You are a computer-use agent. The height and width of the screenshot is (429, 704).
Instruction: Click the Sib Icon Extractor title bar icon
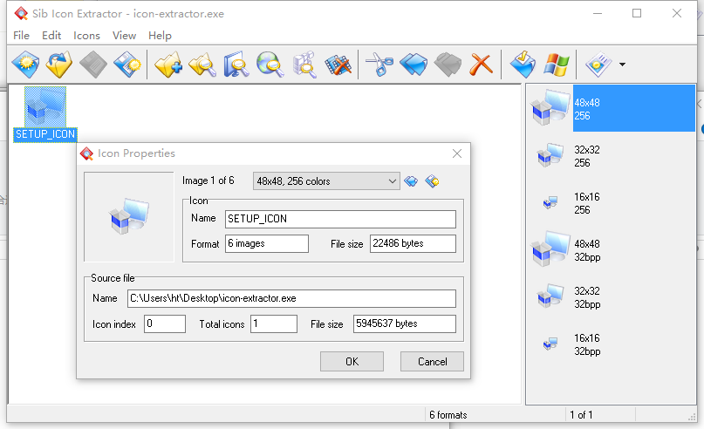click(21, 13)
